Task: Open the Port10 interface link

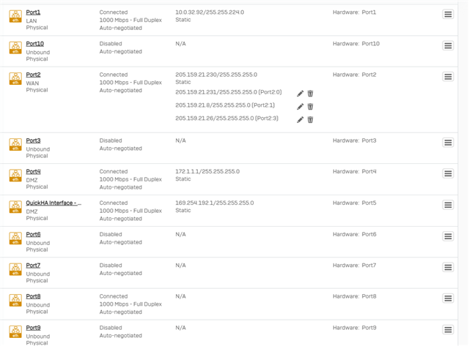Action: (34, 44)
